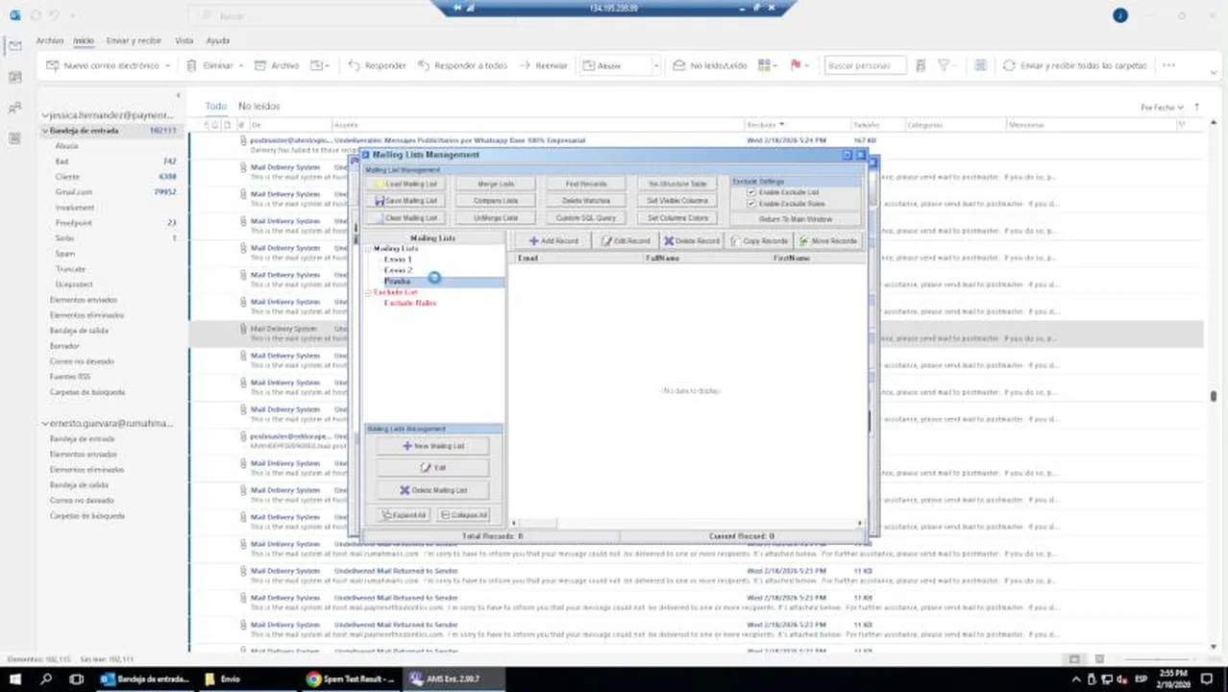1228x692 pixels.
Task: Click No leído/Leído in Outlook
Action: pyautogui.click(x=710, y=65)
